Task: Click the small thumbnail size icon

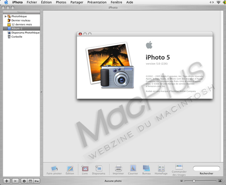Action: tap(182, 181)
